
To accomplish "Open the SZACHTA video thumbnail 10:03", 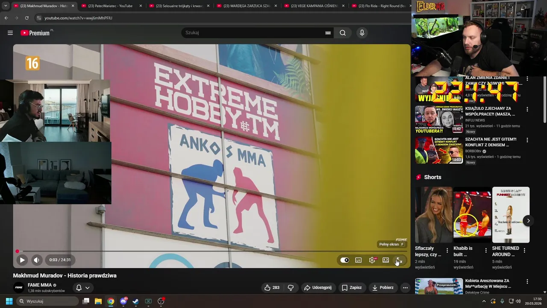I will coord(439,150).
